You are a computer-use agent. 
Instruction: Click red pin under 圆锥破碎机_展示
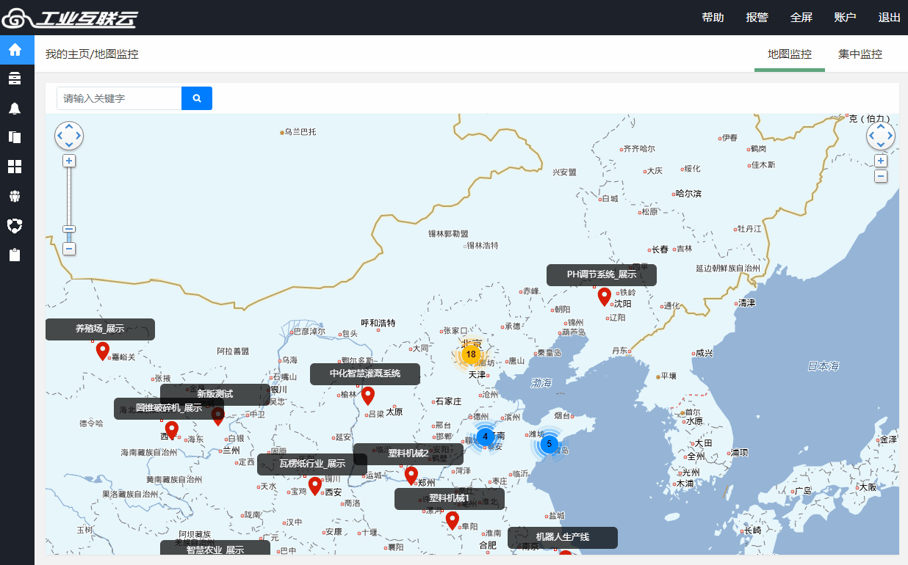pyautogui.click(x=172, y=430)
